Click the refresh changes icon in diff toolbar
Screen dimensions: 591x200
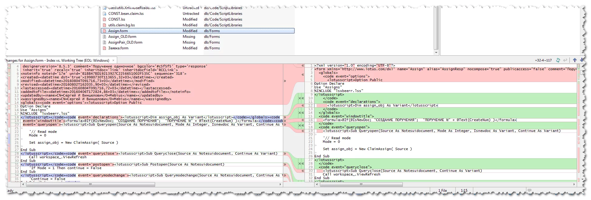tap(558, 60)
